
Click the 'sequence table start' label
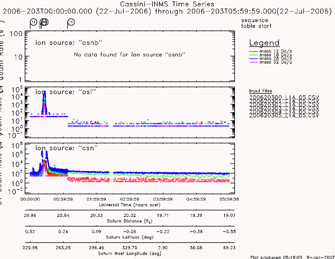(256, 23)
